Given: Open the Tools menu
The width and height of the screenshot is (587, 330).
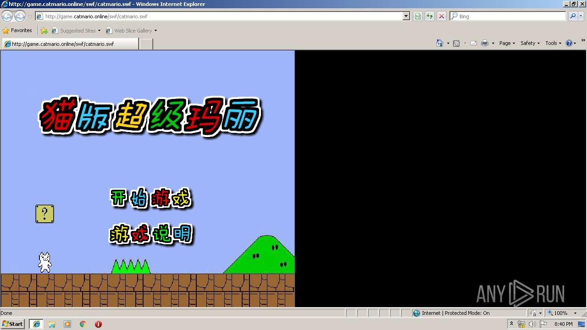Looking at the screenshot, I should coord(554,43).
